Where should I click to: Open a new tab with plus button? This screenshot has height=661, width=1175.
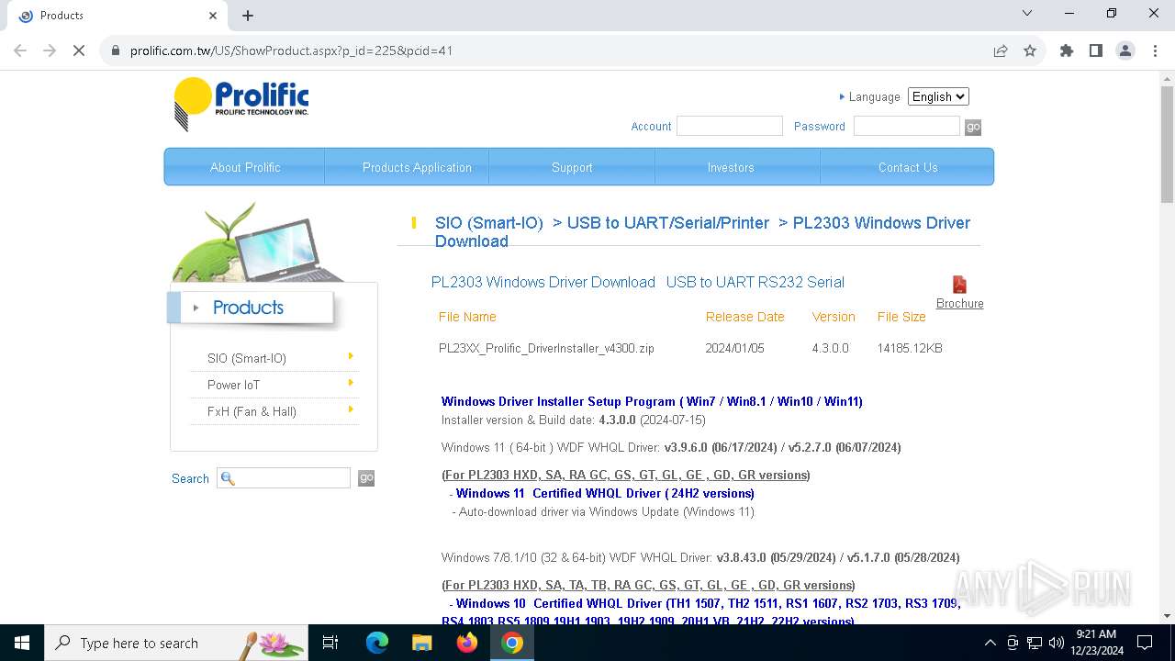coord(248,16)
